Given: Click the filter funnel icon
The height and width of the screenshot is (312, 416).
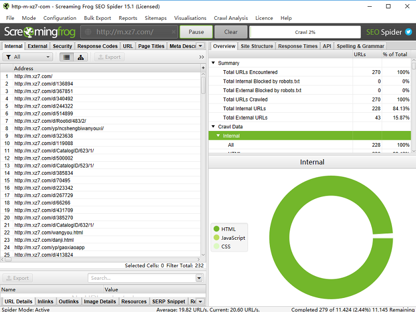Looking at the screenshot, I should (8, 57).
